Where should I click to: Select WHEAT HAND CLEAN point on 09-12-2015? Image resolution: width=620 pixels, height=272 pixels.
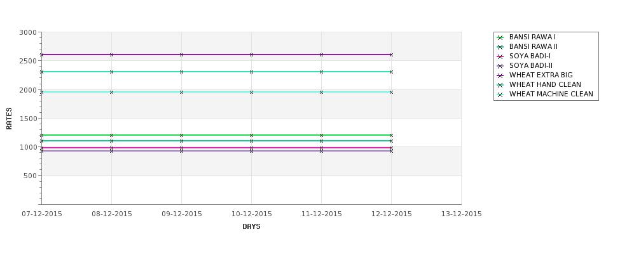[181, 72]
